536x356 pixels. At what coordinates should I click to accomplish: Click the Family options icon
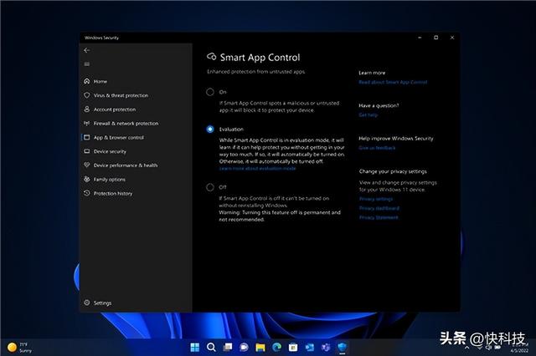[x=87, y=179]
